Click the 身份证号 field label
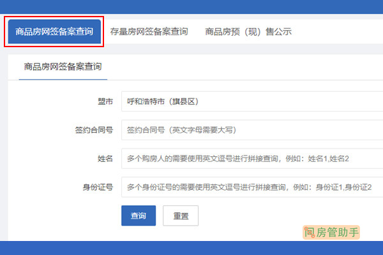The width and height of the screenshot is (383, 255). tap(98, 187)
